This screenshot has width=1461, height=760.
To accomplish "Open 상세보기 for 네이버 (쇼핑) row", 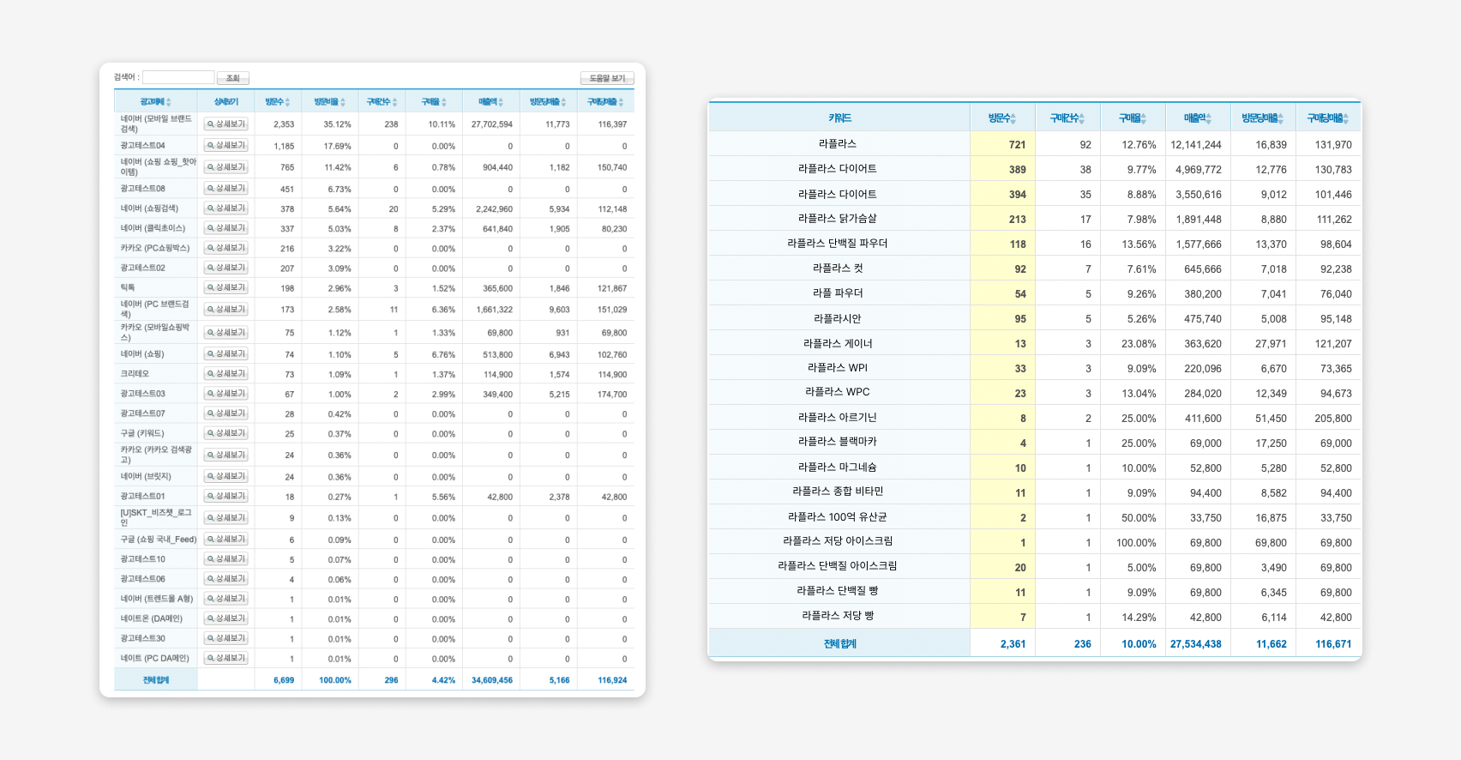I will pyautogui.click(x=225, y=354).
